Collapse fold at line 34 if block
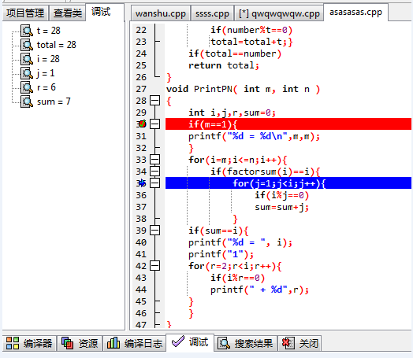Viewport: 413px width, 358px height. (154, 171)
